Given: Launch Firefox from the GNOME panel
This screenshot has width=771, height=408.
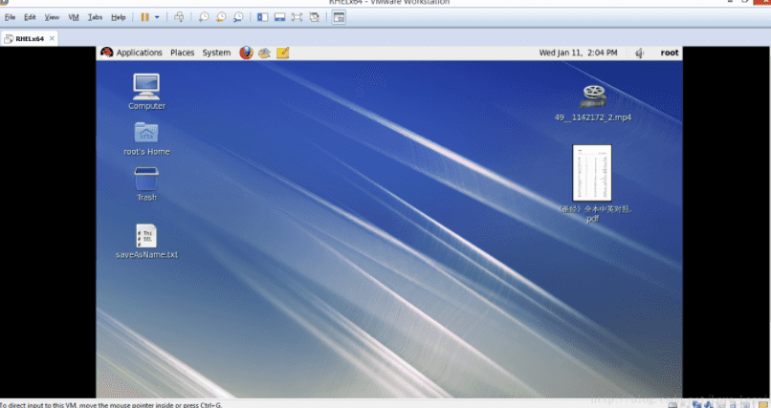Looking at the screenshot, I should [x=246, y=53].
